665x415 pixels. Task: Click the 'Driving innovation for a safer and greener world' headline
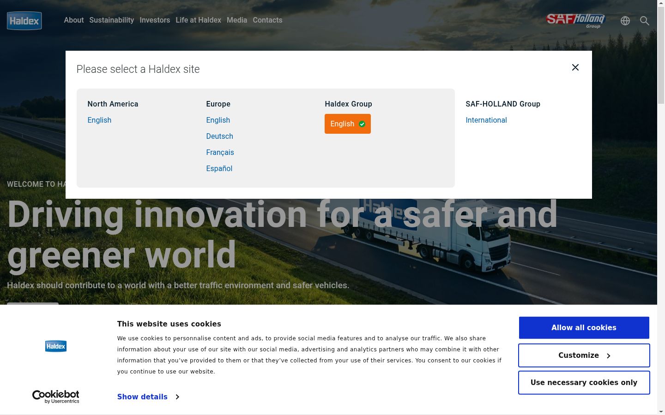[x=282, y=235]
